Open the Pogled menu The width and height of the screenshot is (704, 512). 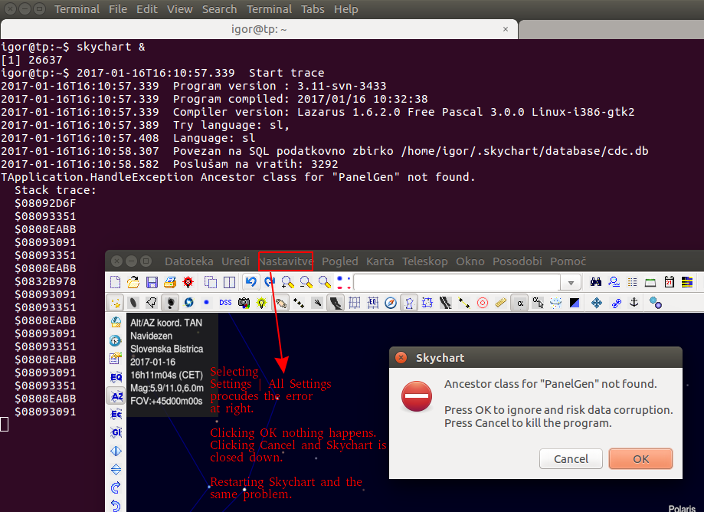(340, 261)
